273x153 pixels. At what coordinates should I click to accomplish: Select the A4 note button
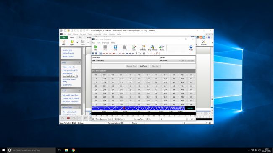point(174,90)
